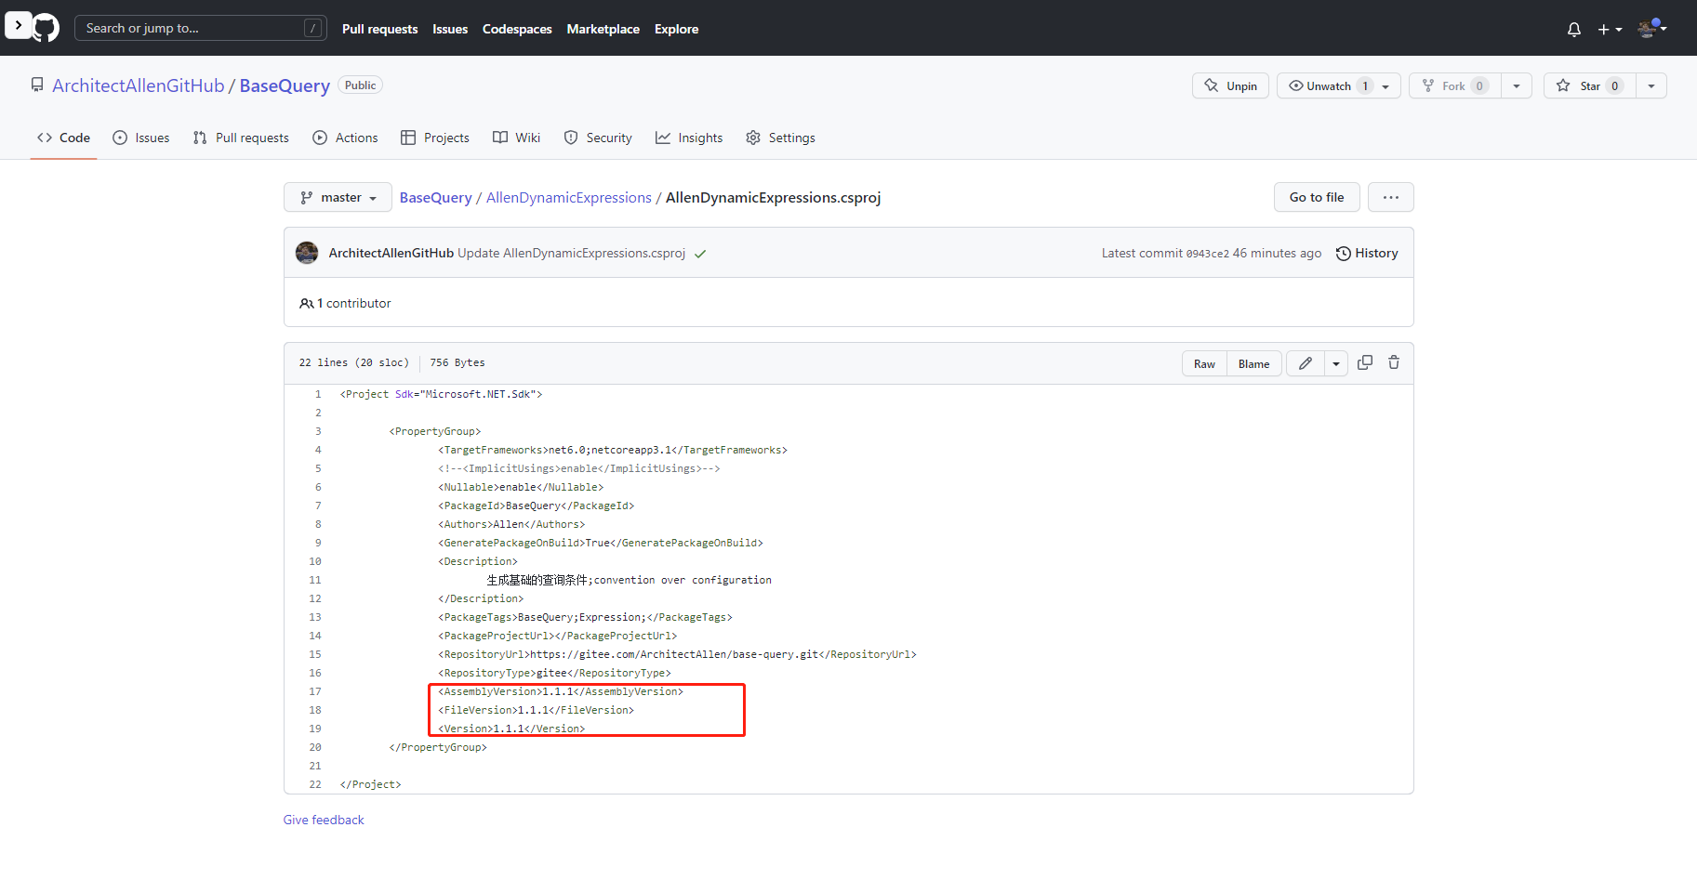The height and width of the screenshot is (893, 1697).
Task: Click the Version 1.1.1 line text
Action: coord(511,729)
